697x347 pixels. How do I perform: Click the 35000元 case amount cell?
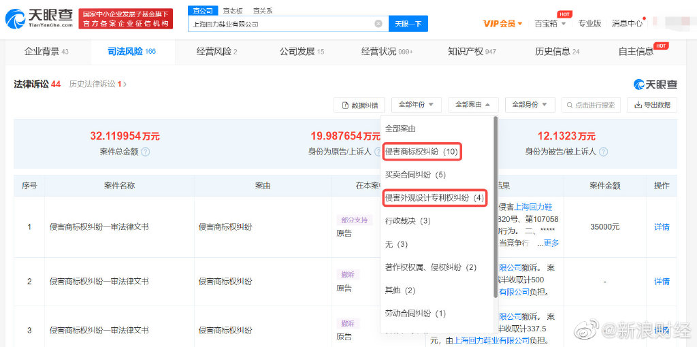604,227
